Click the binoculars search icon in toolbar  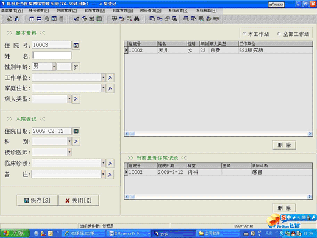137,19
